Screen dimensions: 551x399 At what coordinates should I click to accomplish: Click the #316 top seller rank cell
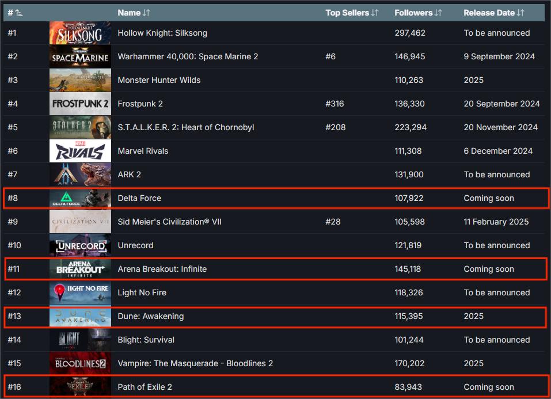(x=335, y=104)
